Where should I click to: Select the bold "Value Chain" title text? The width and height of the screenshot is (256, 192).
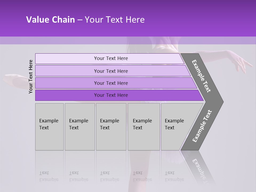(x=50, y=19)
